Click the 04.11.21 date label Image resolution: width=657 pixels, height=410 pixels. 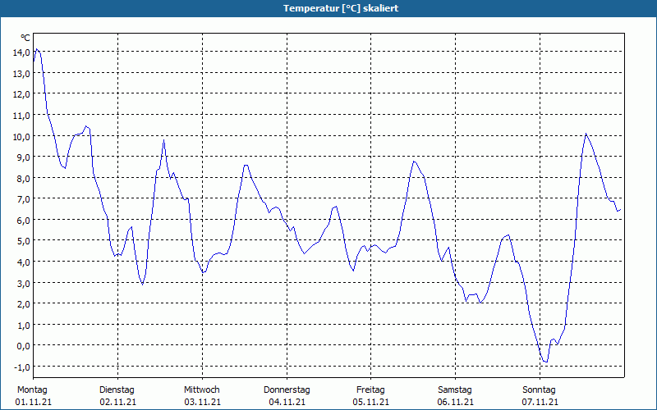tap(287, 402)
